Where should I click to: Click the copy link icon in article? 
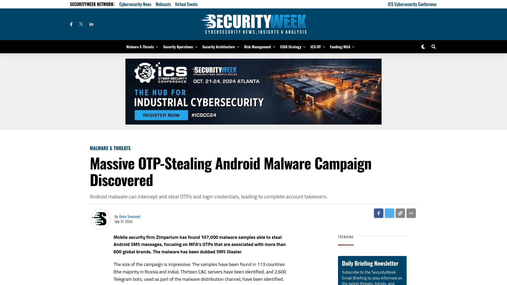coord(400,213)
